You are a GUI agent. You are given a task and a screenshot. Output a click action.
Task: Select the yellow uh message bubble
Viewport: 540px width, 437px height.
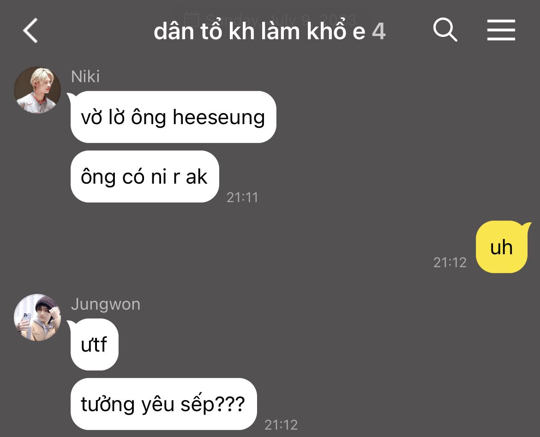pos(502,247)
